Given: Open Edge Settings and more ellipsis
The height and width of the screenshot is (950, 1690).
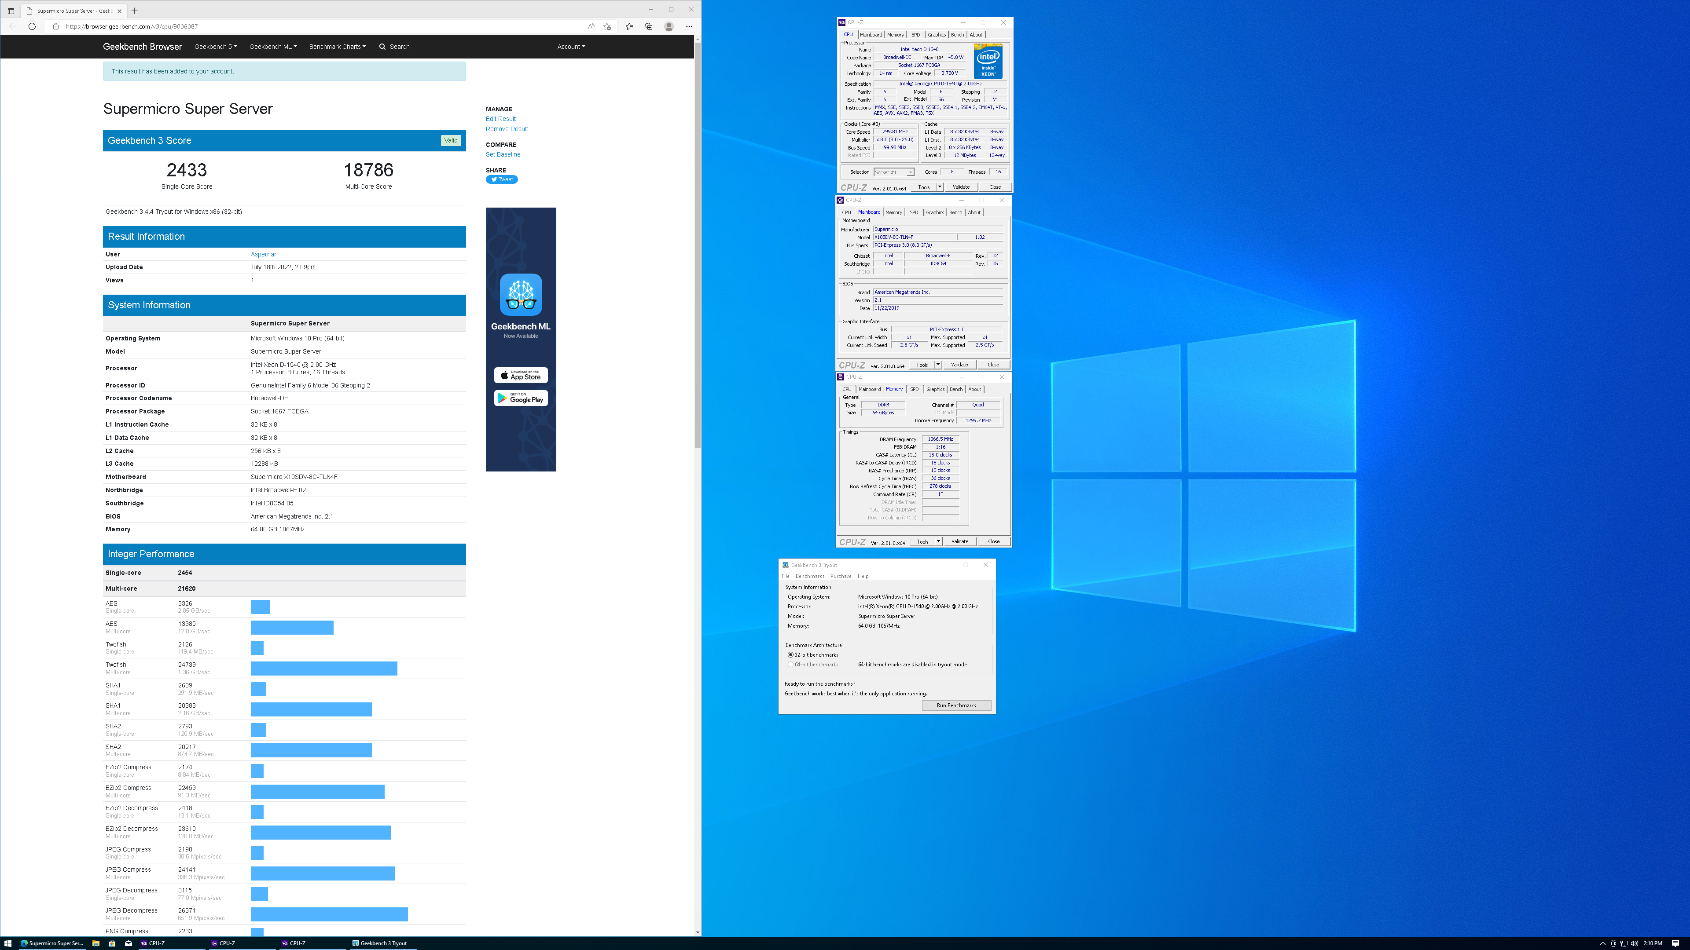Looking at the screenshot, I should click(689, 26).
